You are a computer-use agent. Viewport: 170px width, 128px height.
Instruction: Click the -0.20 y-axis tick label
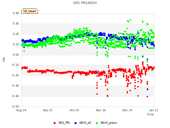[15, 75]
